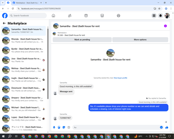Open the Windows Start menu
This screenshot has height=139, width=174.
click(3, 136)
